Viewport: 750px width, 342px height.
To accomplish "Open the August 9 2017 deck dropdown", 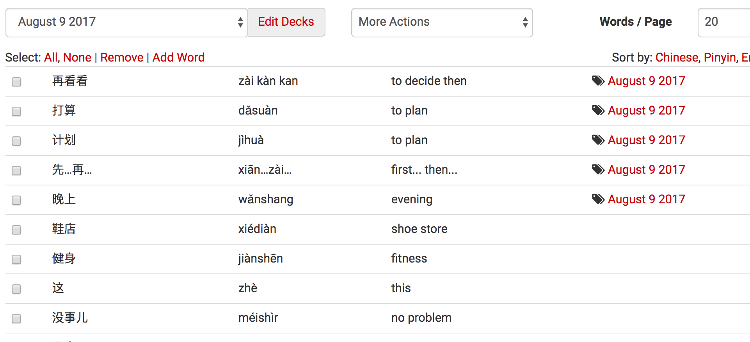I will coord(126,22).
